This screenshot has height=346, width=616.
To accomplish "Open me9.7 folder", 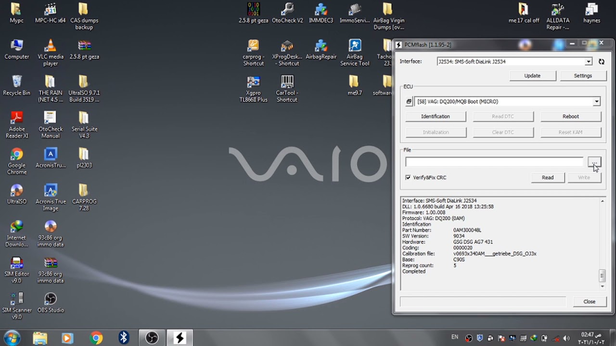I will click(x=355, y=85).
